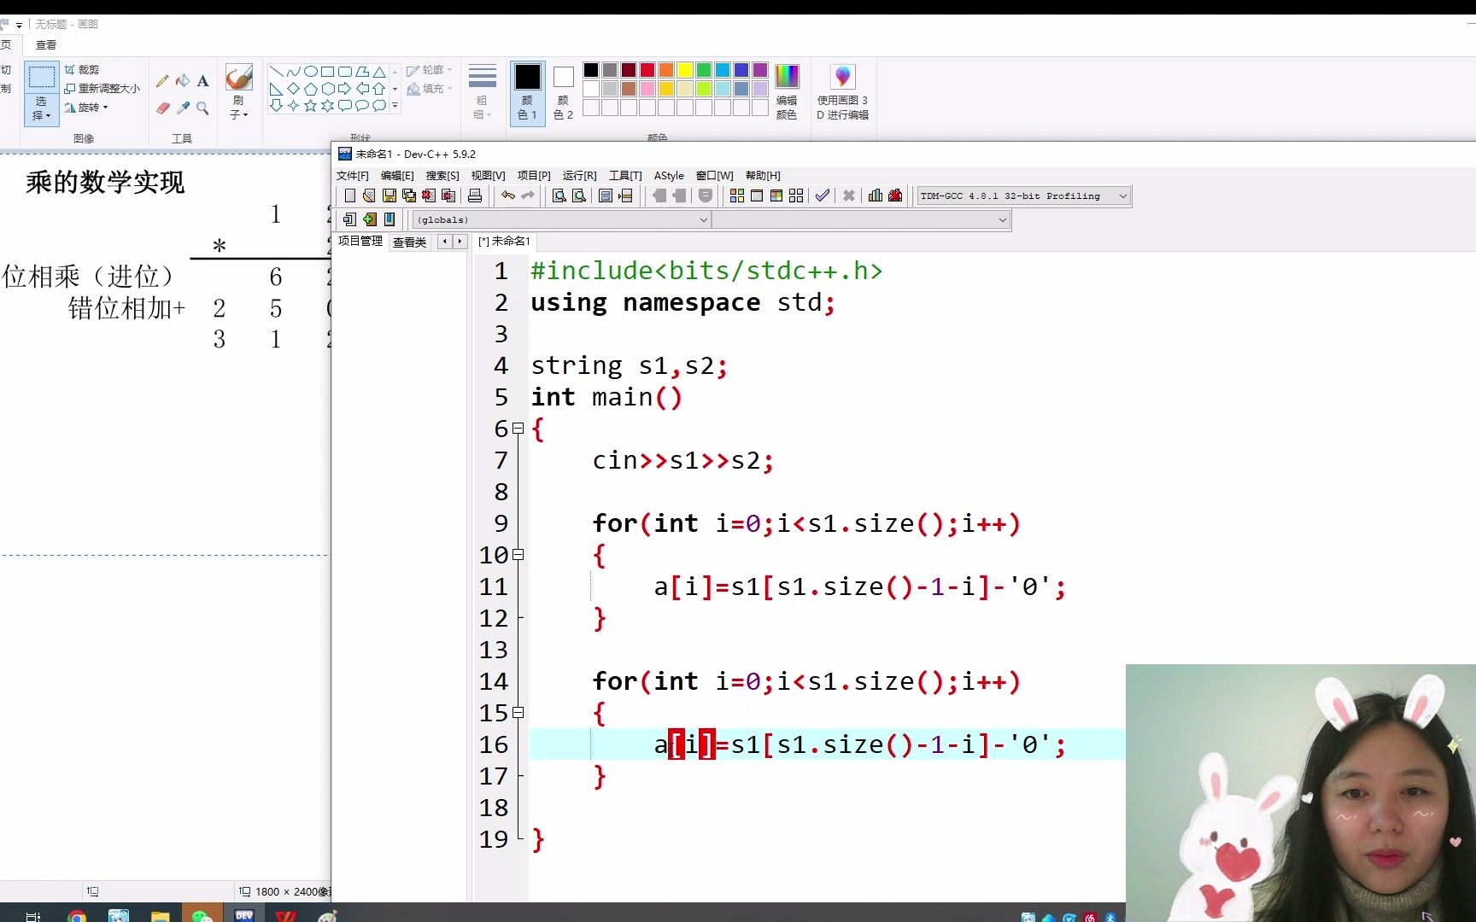
Task: Open the Paint Rotate dropdown
Action: pyautogui.click(x=87, y=108)
